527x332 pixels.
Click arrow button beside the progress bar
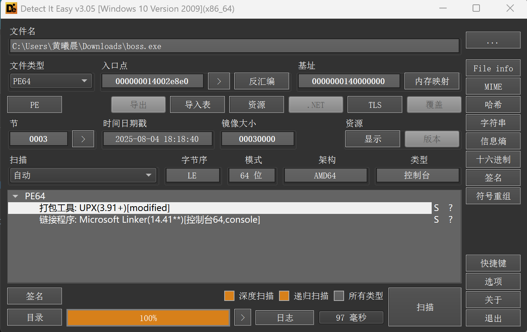pyautogui.click(x=243, y=317)
